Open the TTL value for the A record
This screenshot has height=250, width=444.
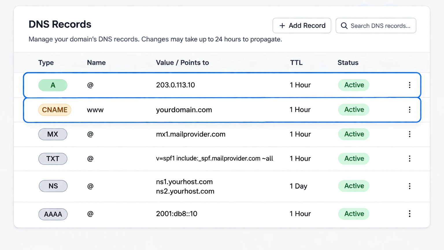point(300,85)
